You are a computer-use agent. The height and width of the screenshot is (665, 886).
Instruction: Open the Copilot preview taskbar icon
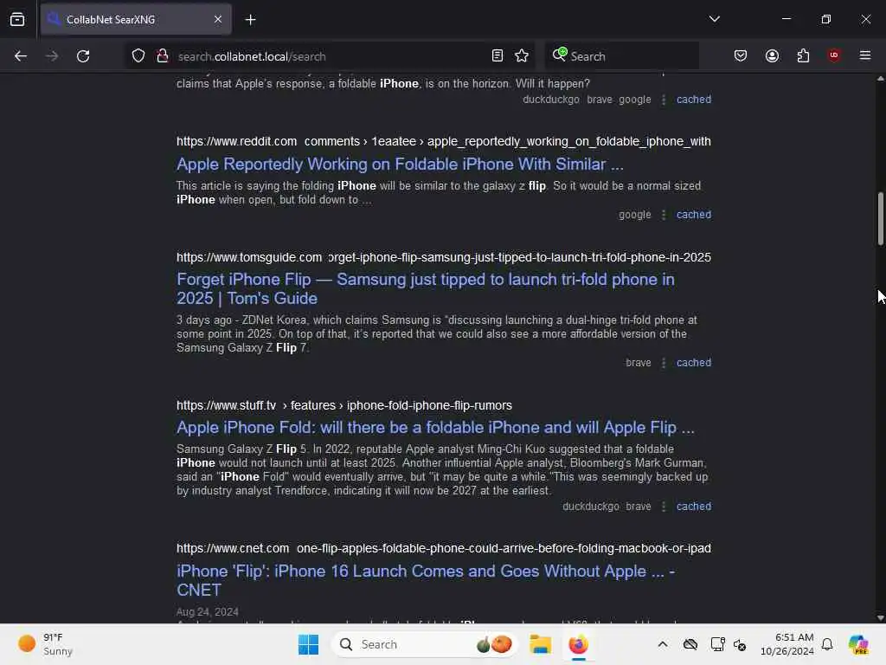pyautogui.click(x=858, y=644)
